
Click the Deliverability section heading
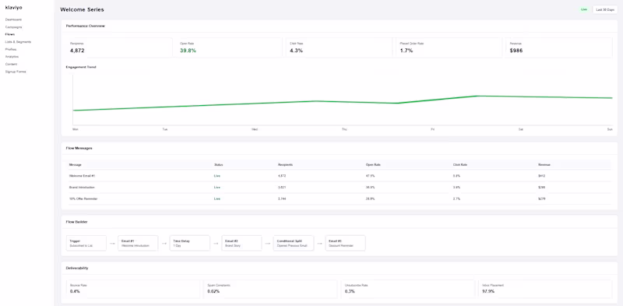coord(77,268)
